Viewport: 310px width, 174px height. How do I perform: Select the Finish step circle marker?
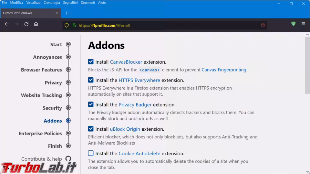coord(68,146)
